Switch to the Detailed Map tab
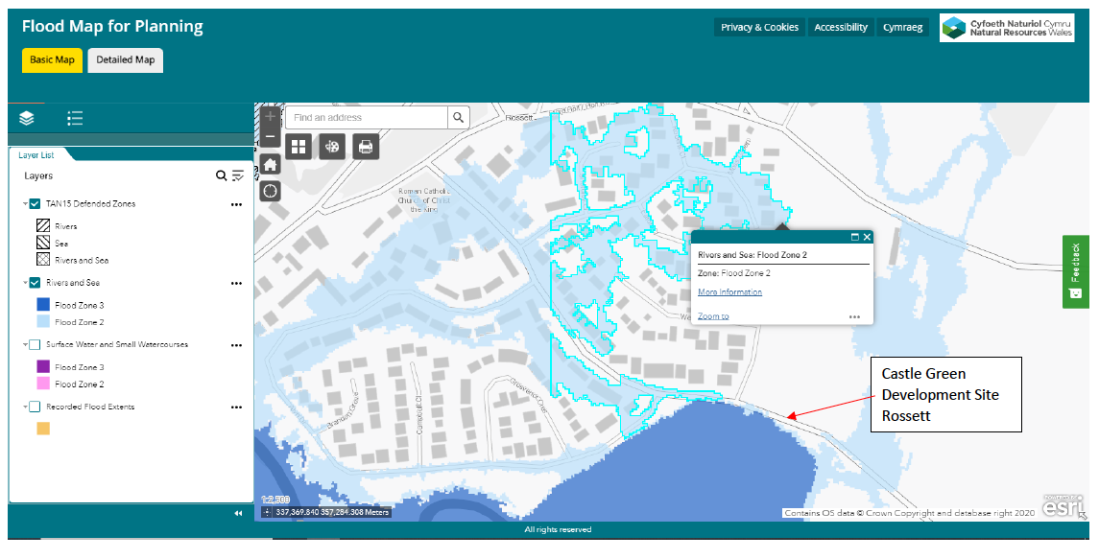This screenshot has width=1099, height=559. (125, 59)
